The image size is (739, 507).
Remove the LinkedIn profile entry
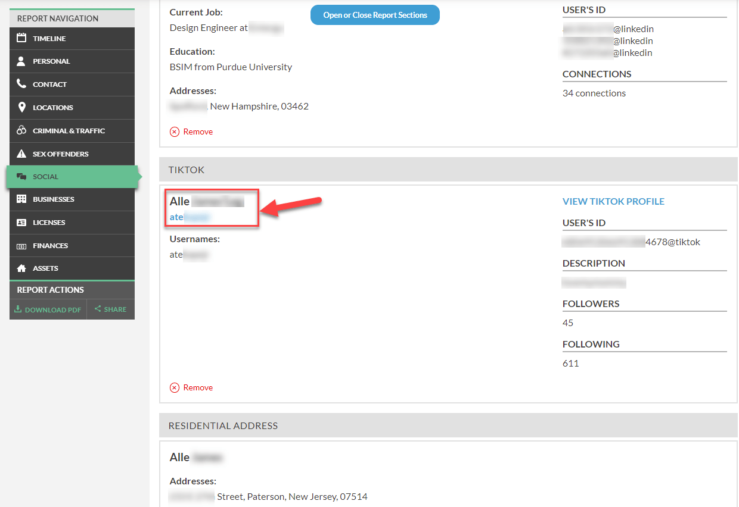[x=191, y=132]
